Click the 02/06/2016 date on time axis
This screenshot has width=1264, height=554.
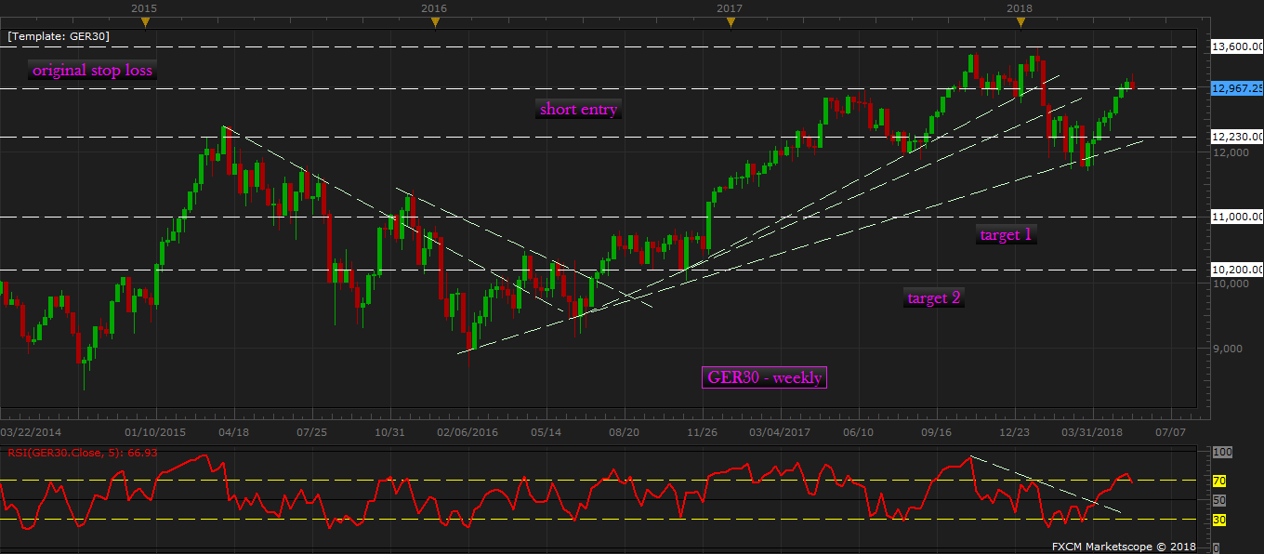coord(467,432)
